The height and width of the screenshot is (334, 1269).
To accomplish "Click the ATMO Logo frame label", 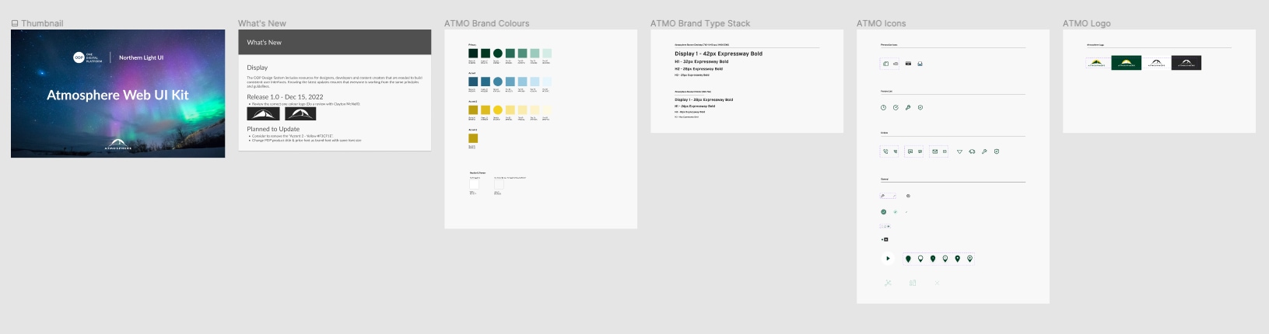I will pyautogui.click(x=1086, y=23).
